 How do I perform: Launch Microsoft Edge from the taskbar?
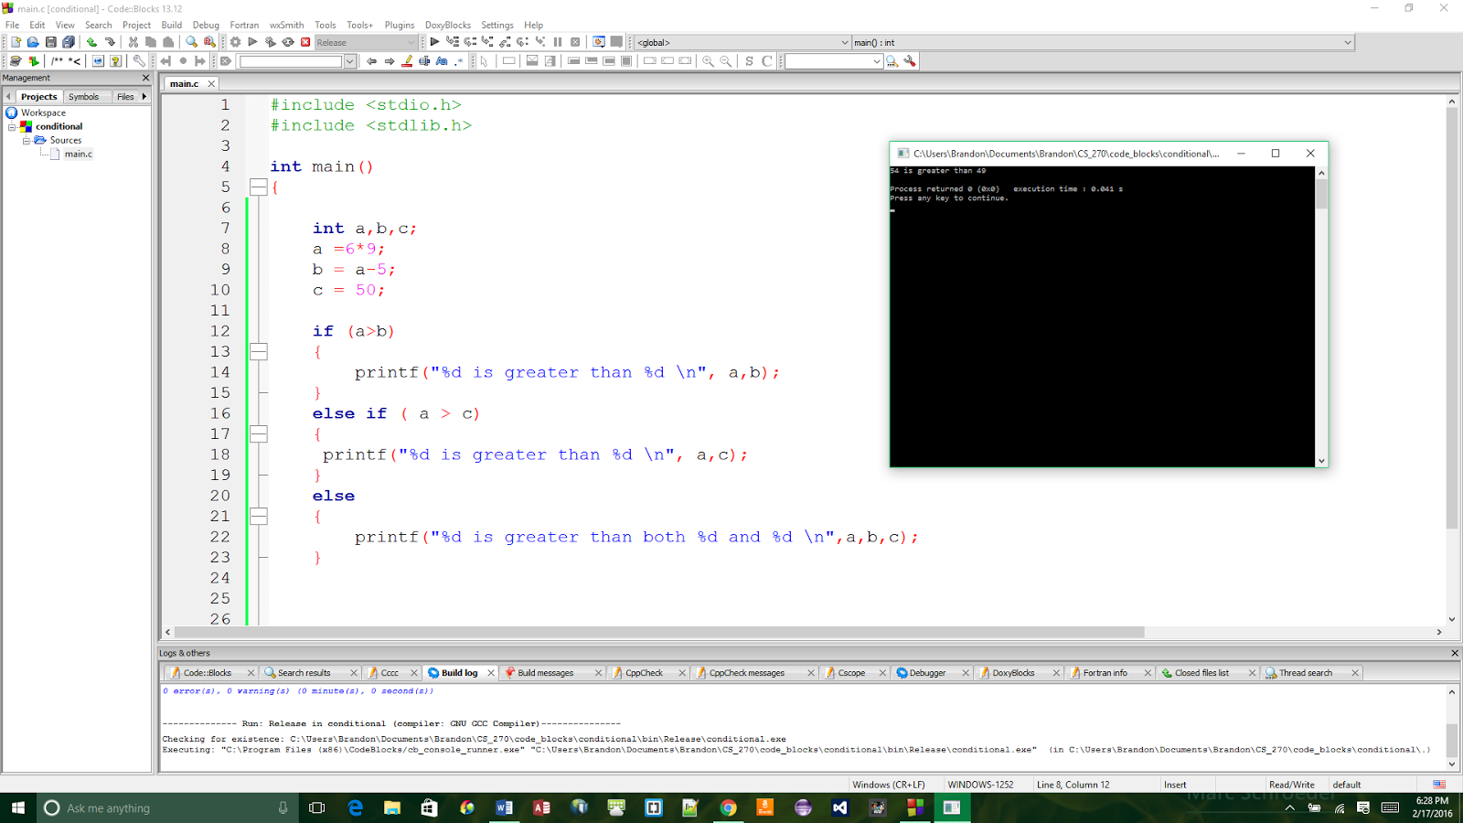[355, 807]
